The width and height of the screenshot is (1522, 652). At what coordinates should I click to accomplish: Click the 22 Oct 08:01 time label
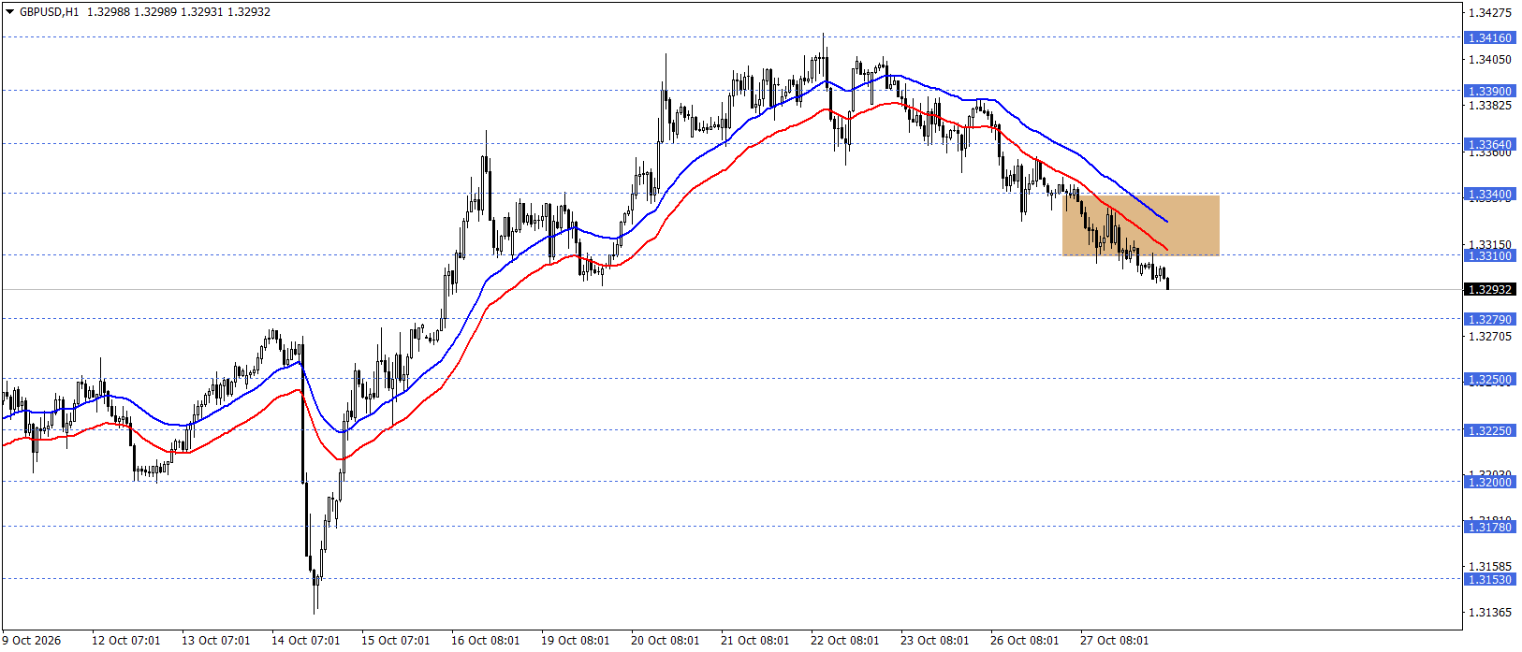coord(845,641)
